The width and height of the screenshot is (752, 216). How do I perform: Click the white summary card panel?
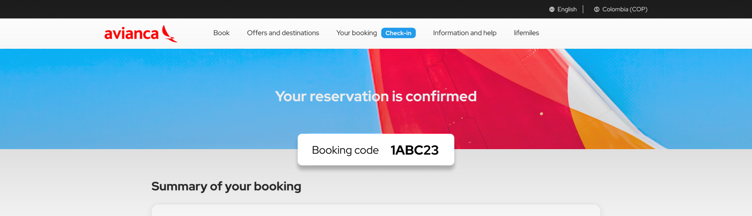tap(376, 211)
